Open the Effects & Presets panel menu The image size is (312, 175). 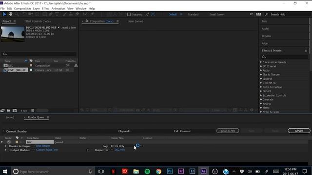coord(306,51)
